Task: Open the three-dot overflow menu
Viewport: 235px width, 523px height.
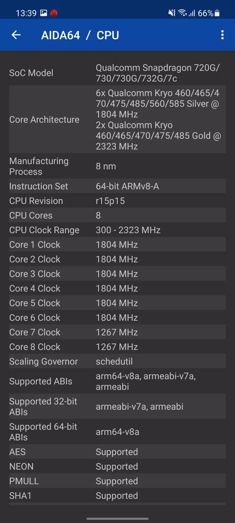Action: pos(222,35)
